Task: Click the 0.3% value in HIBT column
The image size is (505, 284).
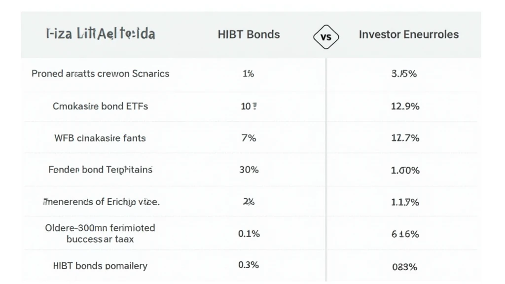Action: [249, 265]
